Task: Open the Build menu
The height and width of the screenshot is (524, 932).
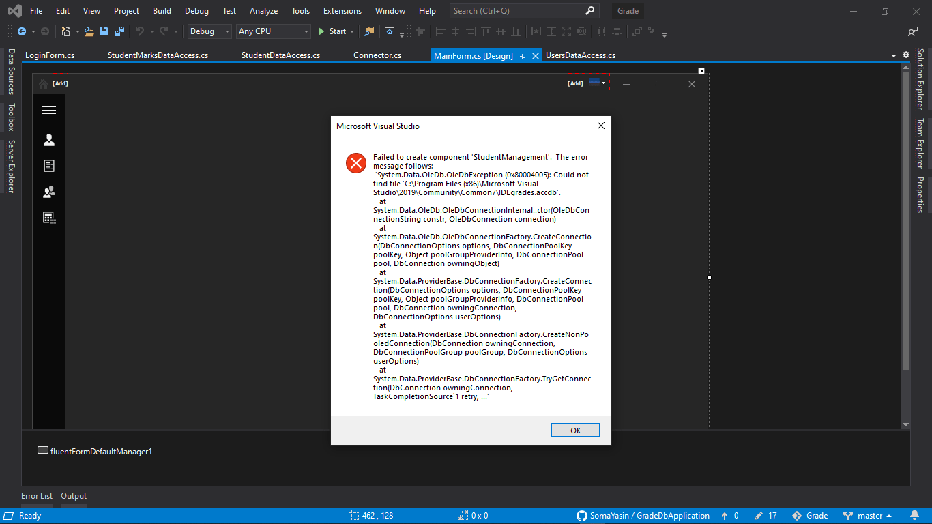Action: tap(162, 11)
